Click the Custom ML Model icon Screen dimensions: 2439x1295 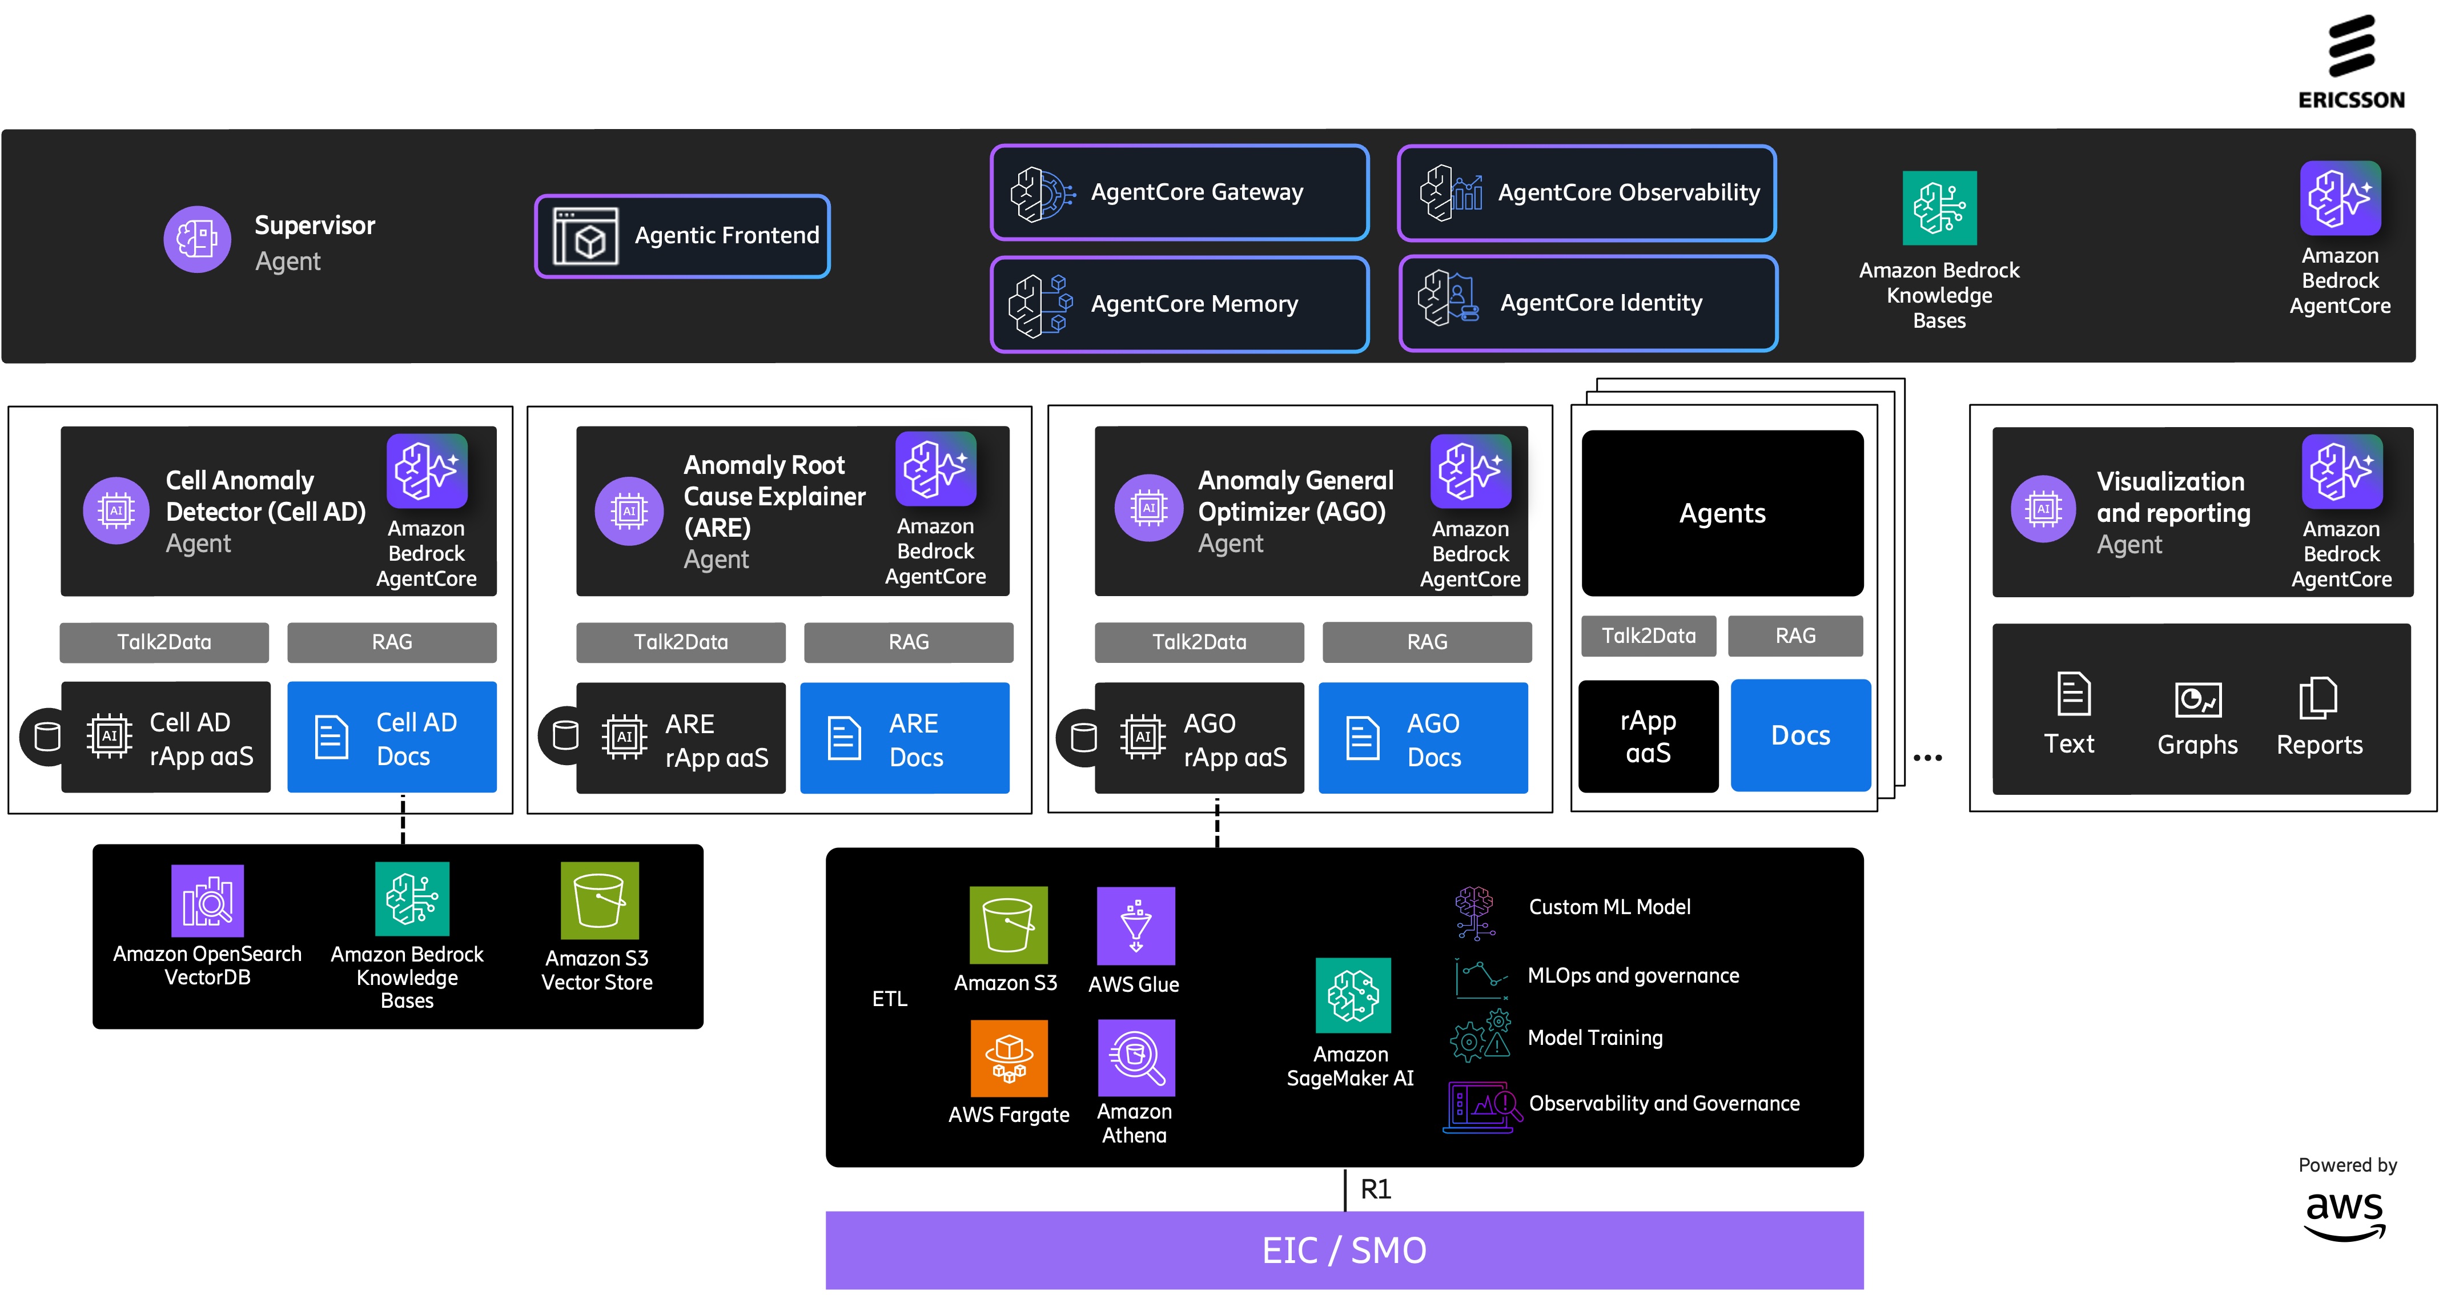click(x=1474, y=912)
